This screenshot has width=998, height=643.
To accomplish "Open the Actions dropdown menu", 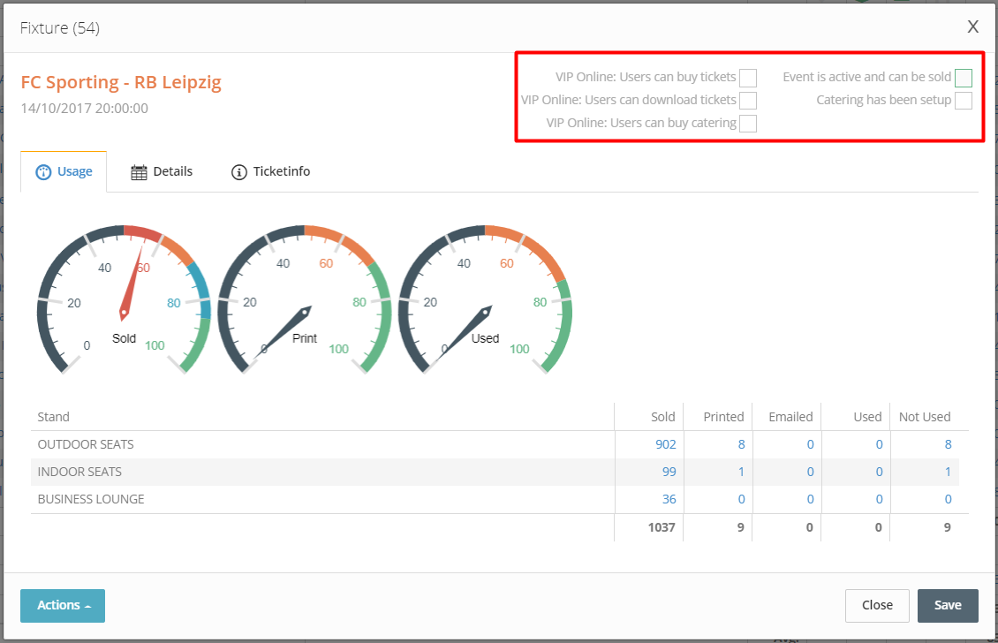I will (63, 605).
